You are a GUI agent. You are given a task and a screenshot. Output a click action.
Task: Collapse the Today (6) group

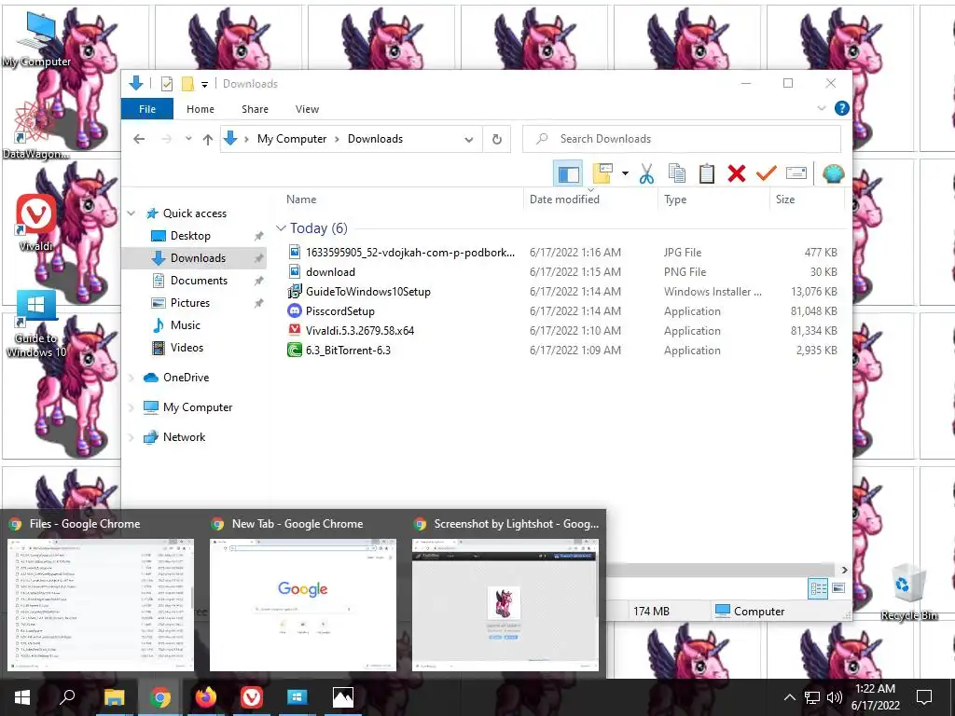point(281,228)
